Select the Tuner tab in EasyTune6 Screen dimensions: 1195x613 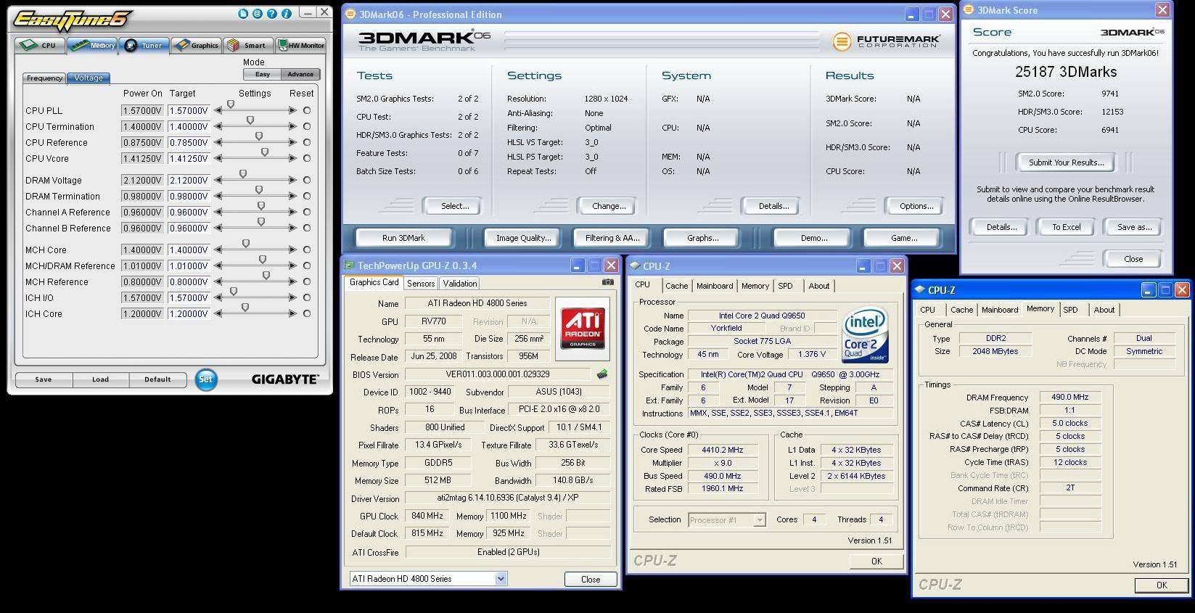click(144, 45)
